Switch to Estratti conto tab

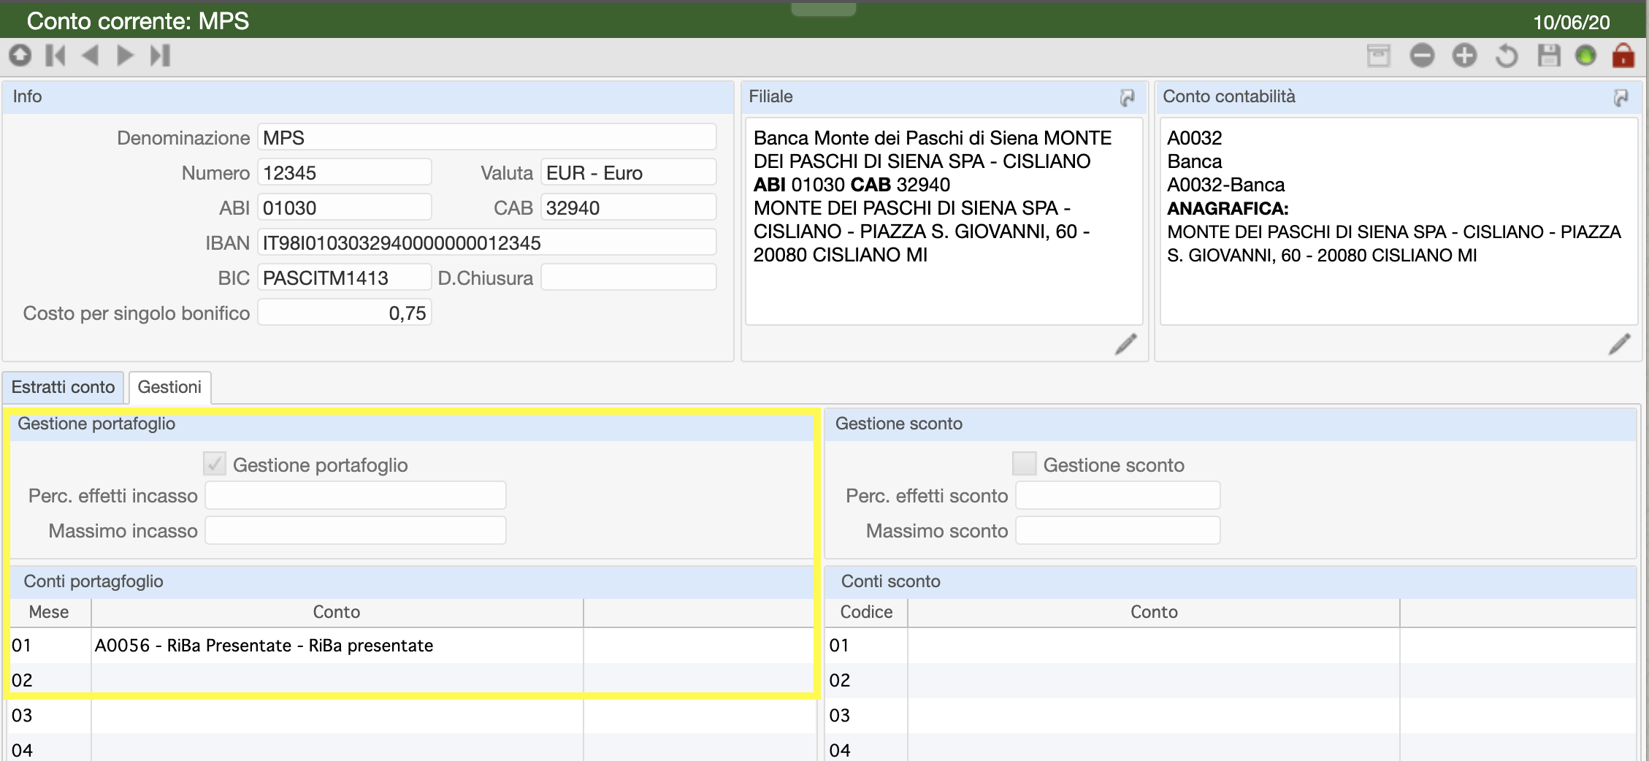point(64,387)
